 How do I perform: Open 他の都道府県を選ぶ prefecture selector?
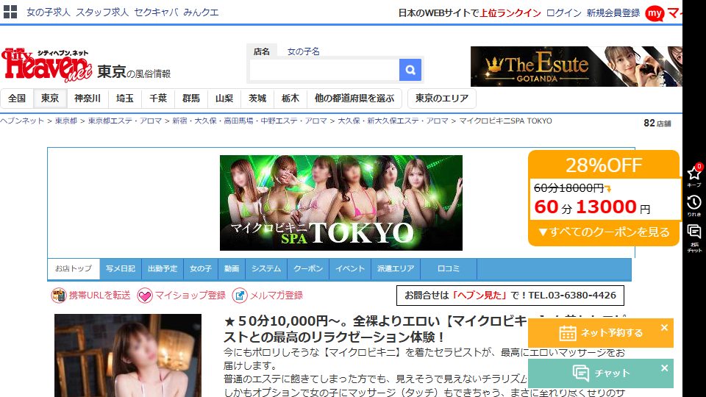(354, 99)
